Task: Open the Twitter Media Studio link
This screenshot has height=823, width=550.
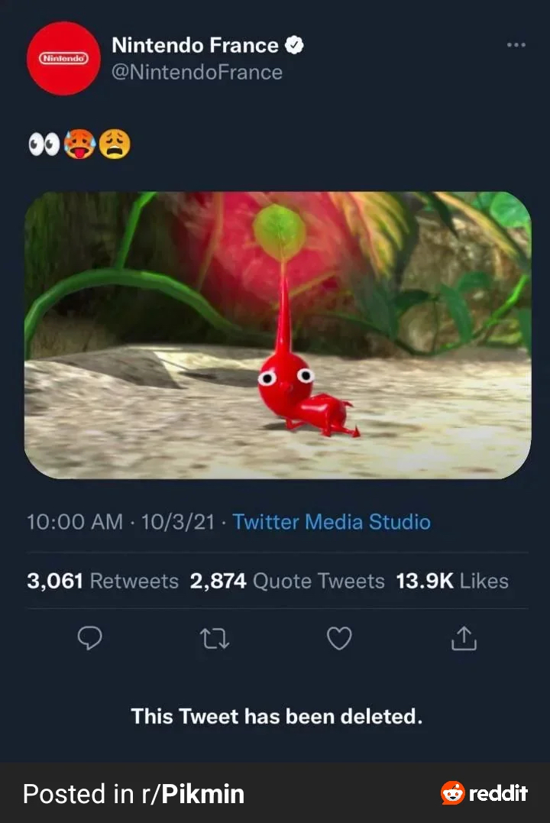Action: pyautogui.click(x=331, y=522)
